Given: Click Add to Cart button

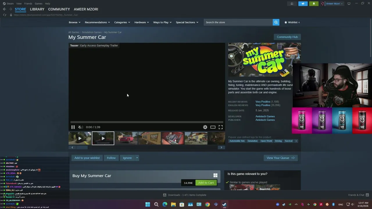Looking at the screenshot, I should click(206, 183).
